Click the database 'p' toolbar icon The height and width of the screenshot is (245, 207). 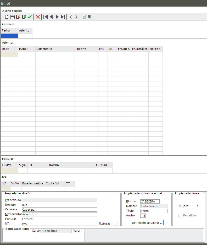(90, 17)
